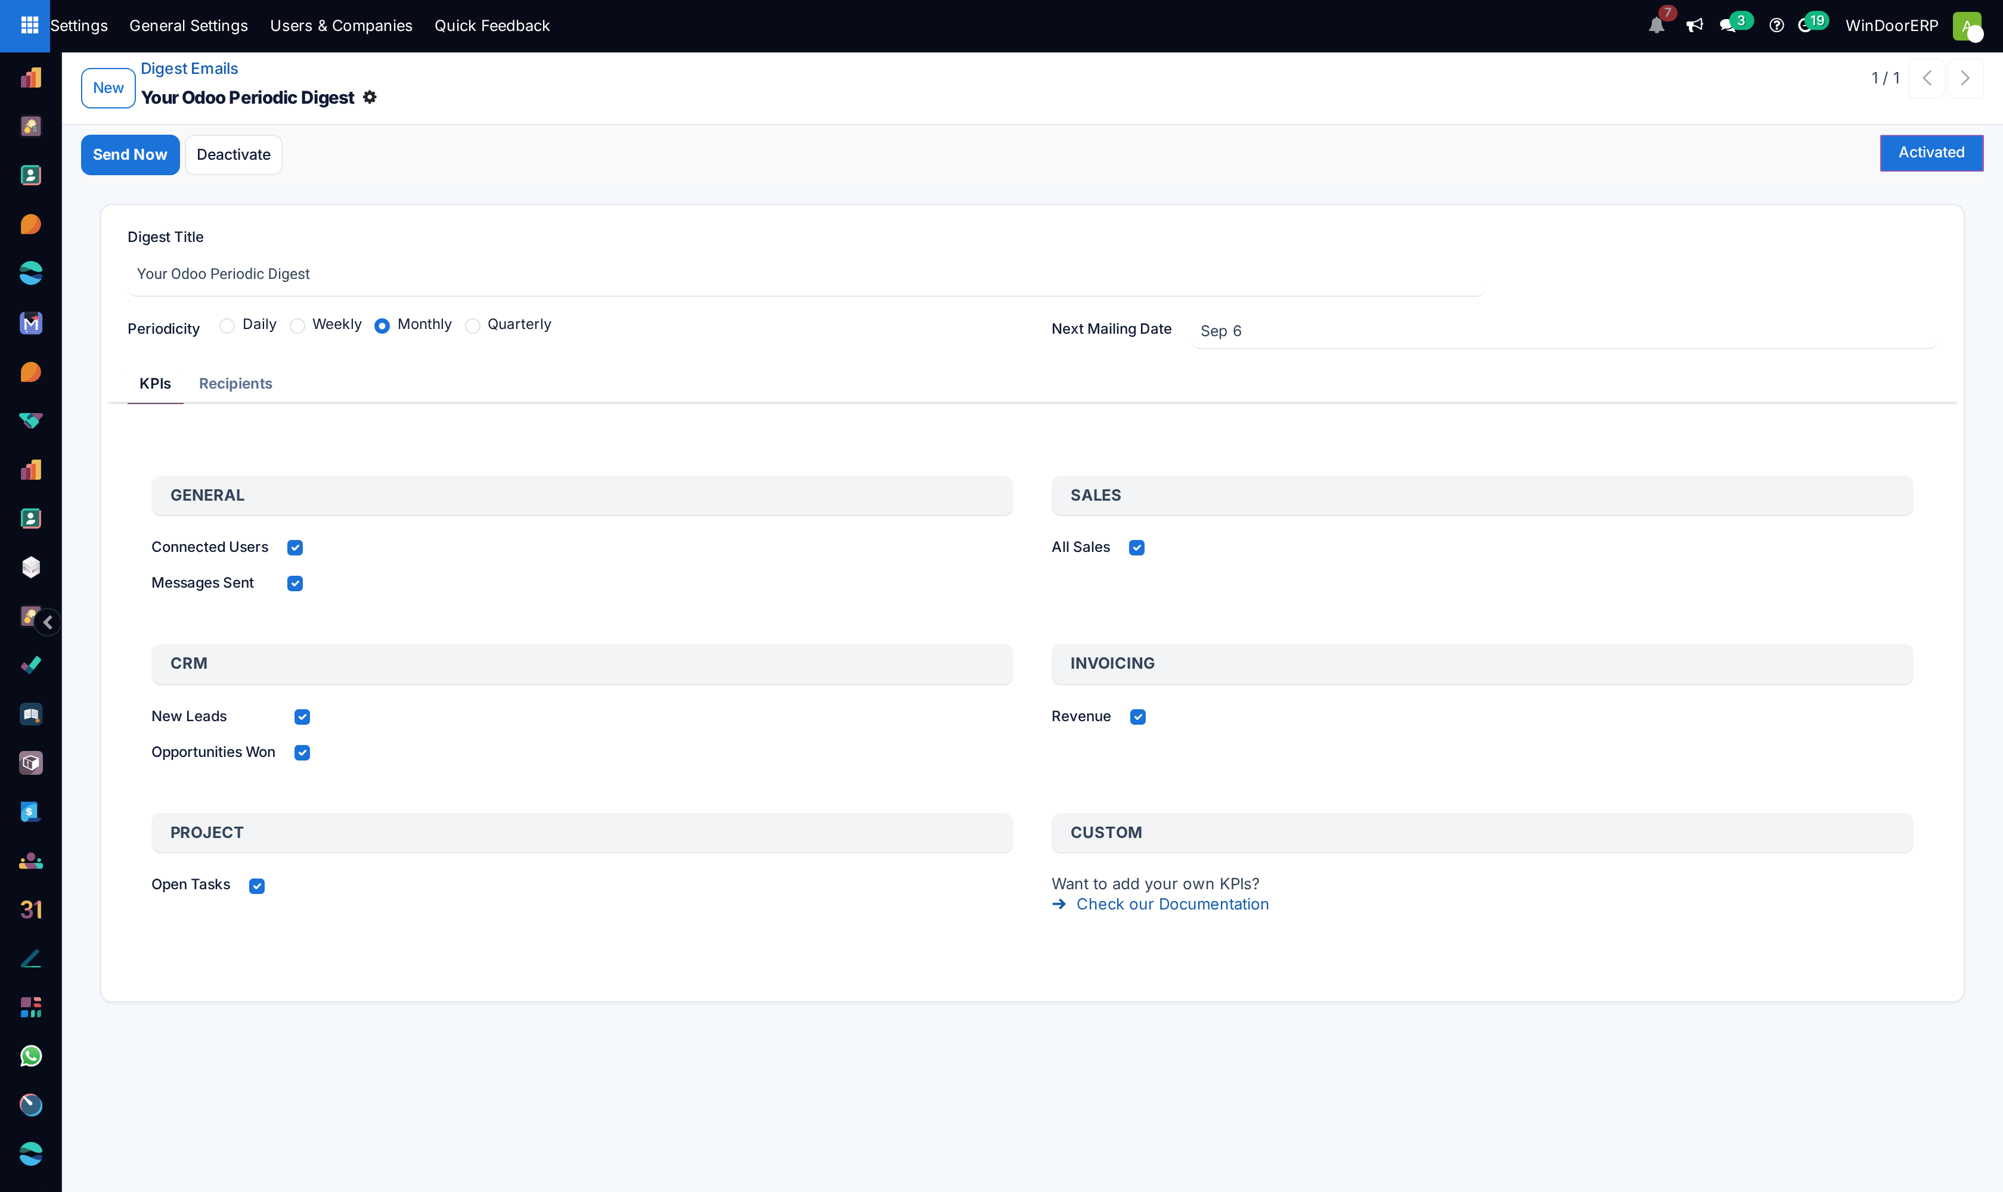Open the Sign pen-stroke app icon
The height and width of the screenshot is (1192, 2003).
click(30, 958)
